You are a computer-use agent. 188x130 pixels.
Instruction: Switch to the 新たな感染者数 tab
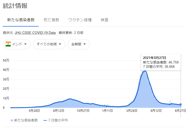21,20
